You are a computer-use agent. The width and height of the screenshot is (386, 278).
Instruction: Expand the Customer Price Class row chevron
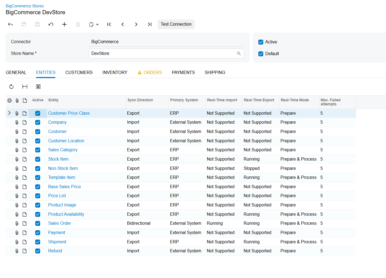[9, 113]
